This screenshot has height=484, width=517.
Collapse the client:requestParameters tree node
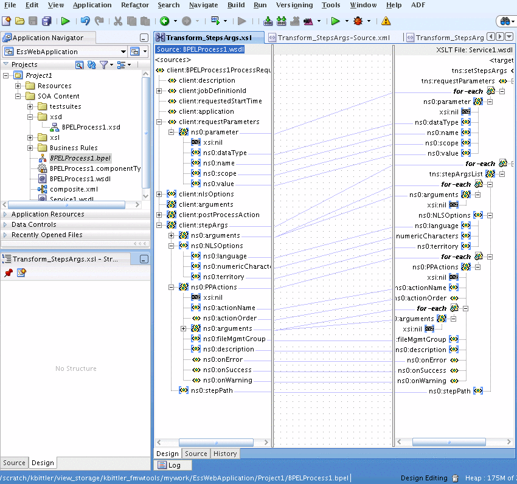pos(159,121)
